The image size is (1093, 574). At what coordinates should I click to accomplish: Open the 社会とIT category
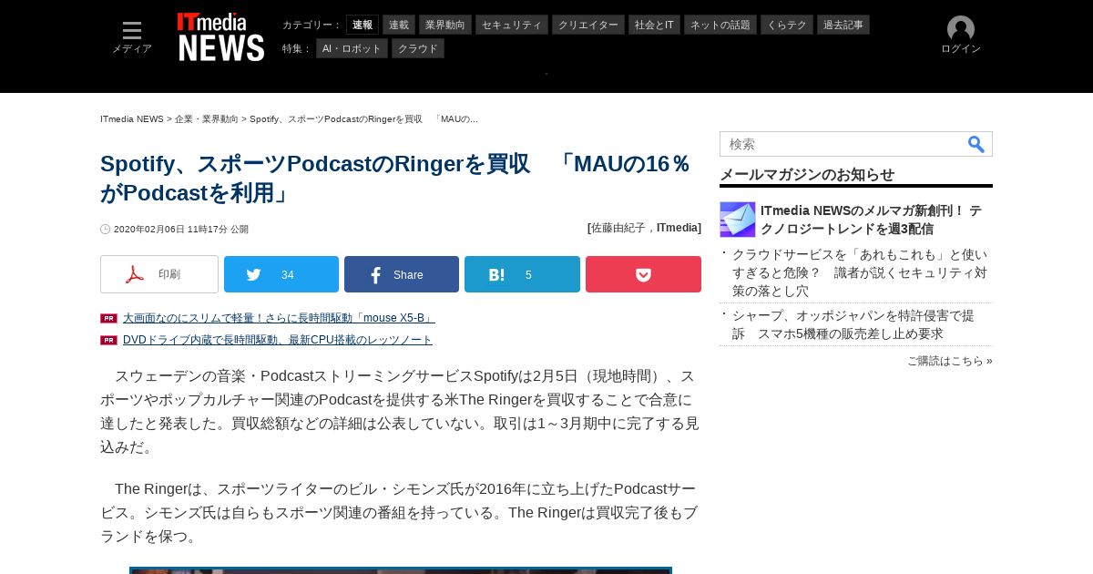pyautogui.click(x=654, y=25)
